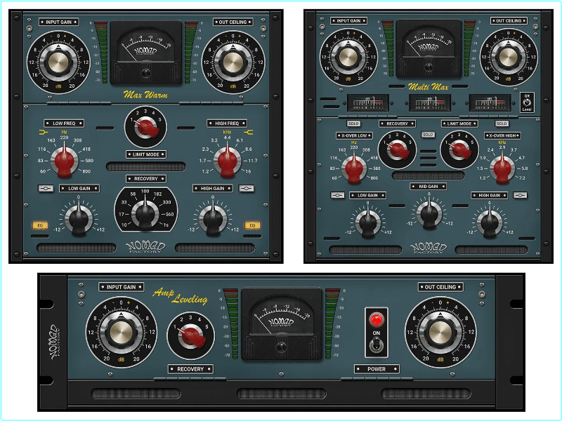Screen dimensions: 562x421
Task: Click the left band gain reduction meter on Multi Max
Action: 368,103
